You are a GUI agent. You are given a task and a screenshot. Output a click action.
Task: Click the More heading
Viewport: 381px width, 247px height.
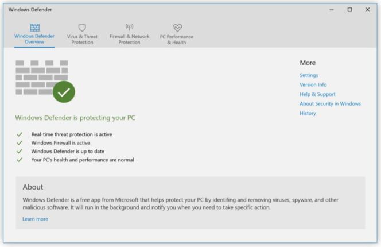pos(308,63)
